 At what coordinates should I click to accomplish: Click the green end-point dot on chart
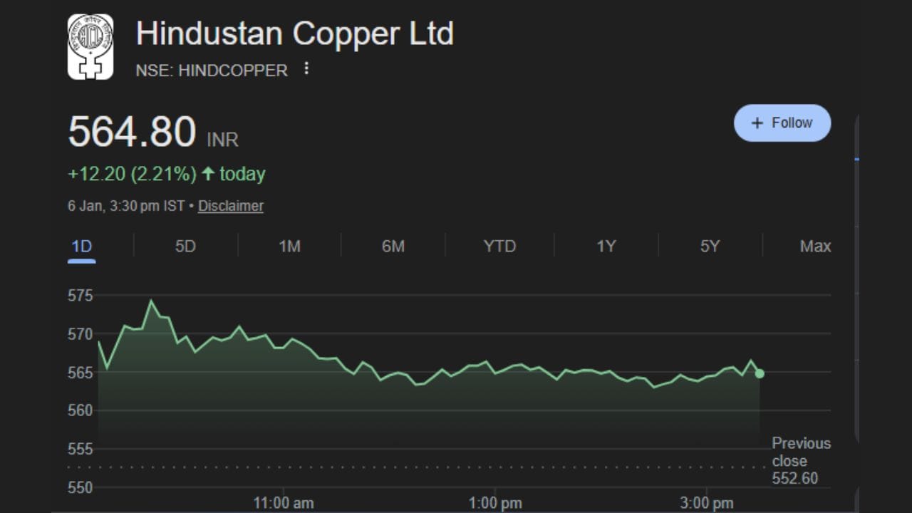pos(760,373)
